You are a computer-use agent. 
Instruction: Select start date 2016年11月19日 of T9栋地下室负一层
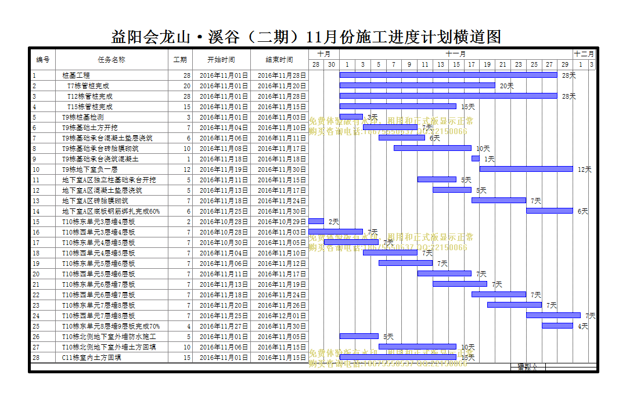[224, 170]
